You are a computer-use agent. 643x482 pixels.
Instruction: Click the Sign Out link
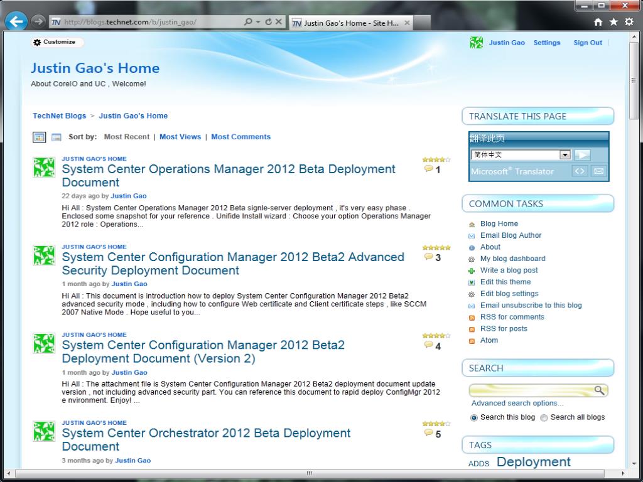(587, 43)
